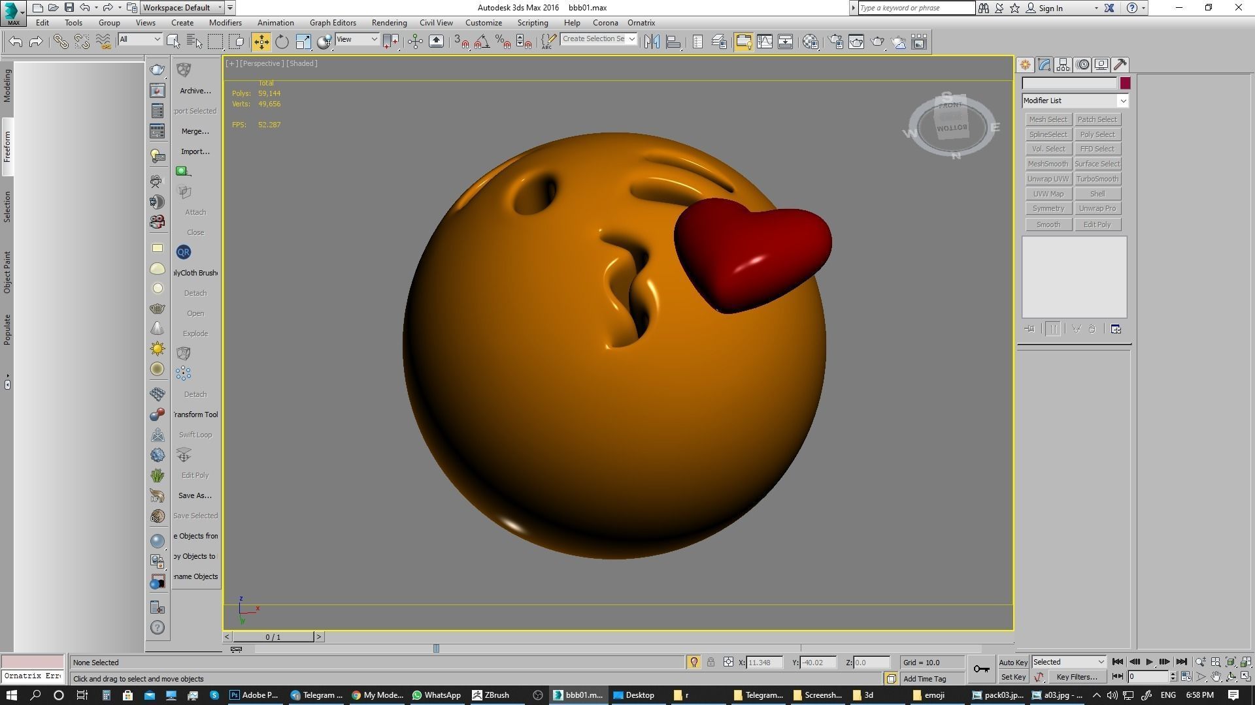This screenshot has height=705, width=1255.
Task: Open the Rendering menu
Action: [389, 23]
